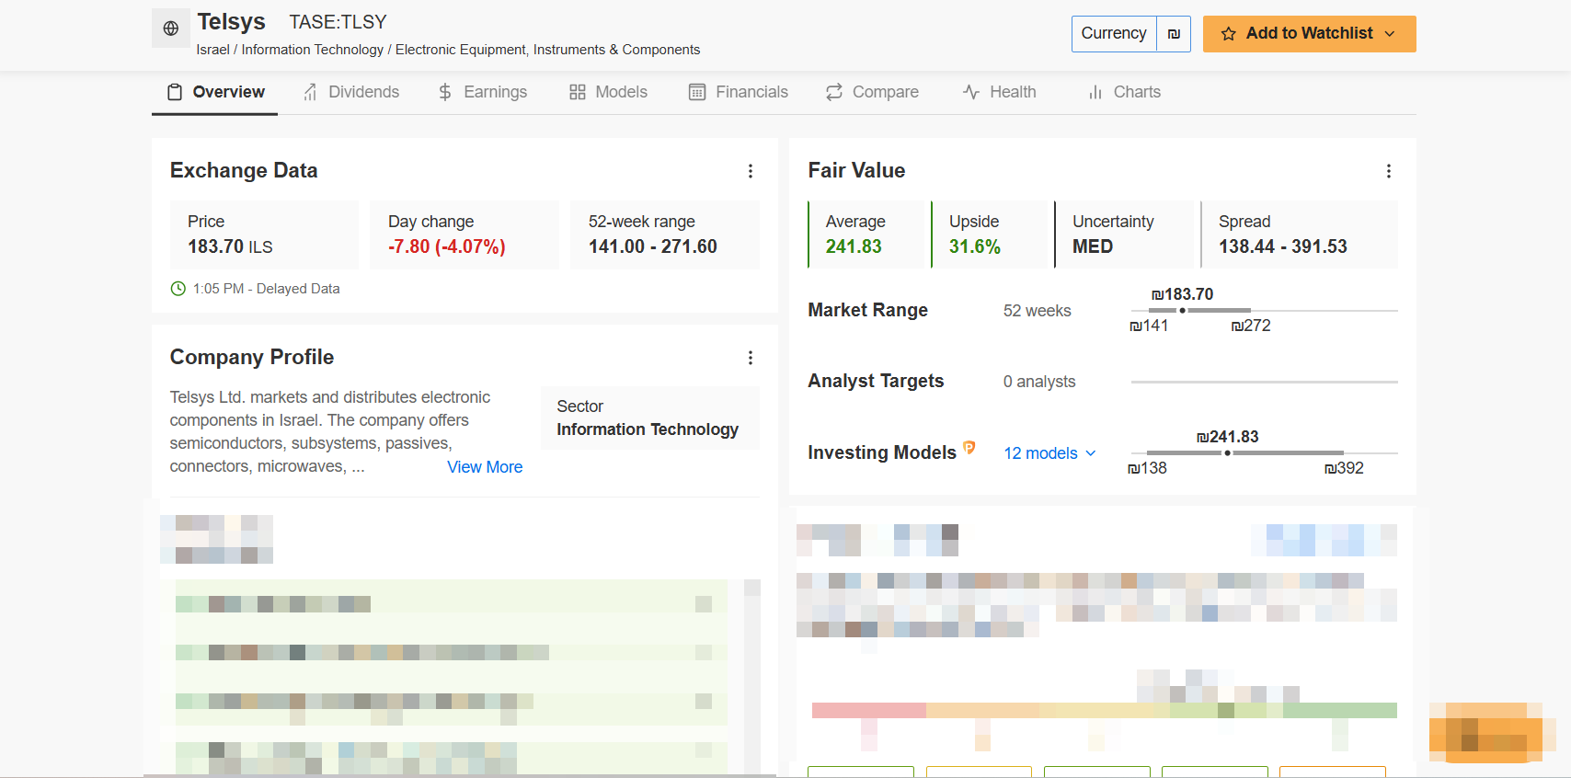The height and width of the screenshot is (778, 1571).
Task: Click the bar chart icon beside Charts
Action: point(1095,92)
